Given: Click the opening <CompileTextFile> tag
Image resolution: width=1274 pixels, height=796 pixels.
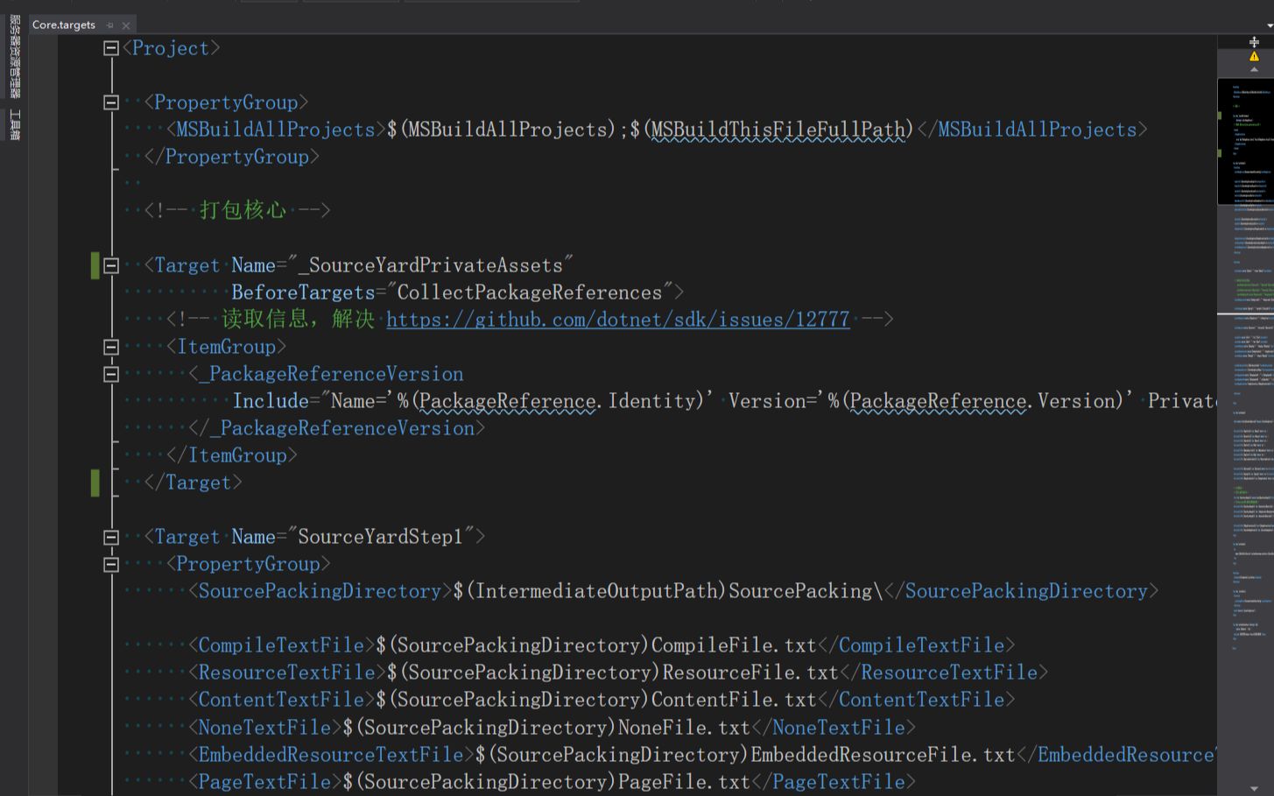Looking at the screenshot, I should pyautogui.click(x=282, y=645).
